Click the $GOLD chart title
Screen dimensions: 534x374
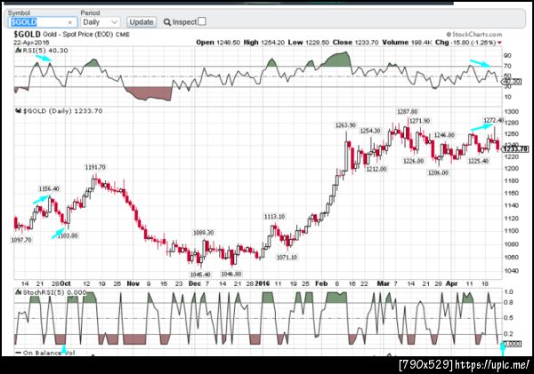coord(27,35)
